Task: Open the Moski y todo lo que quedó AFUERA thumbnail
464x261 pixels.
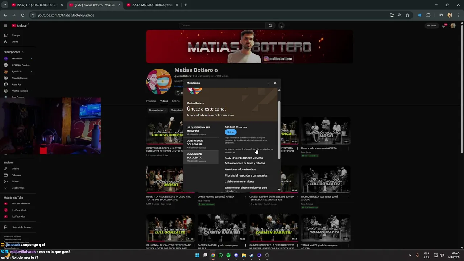Action: click(x=326, y=130)
